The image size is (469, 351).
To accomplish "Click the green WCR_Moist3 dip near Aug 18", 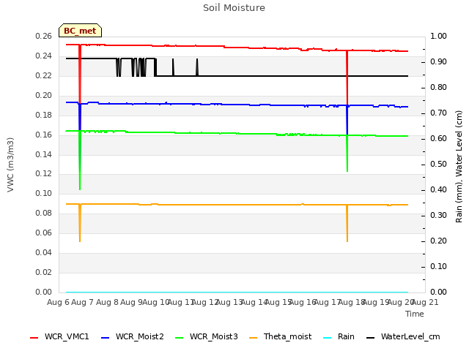I will pyautogui.click(x=347, y=154).
